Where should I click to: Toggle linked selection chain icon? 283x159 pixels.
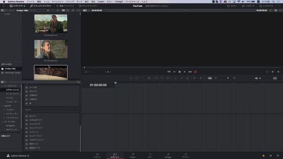(182, 78)
